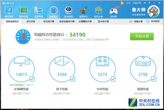This screenshot has height=110, width=164.
Task: Switch to 电脑性能测试 tab
Action: click(x=12, y=22)
